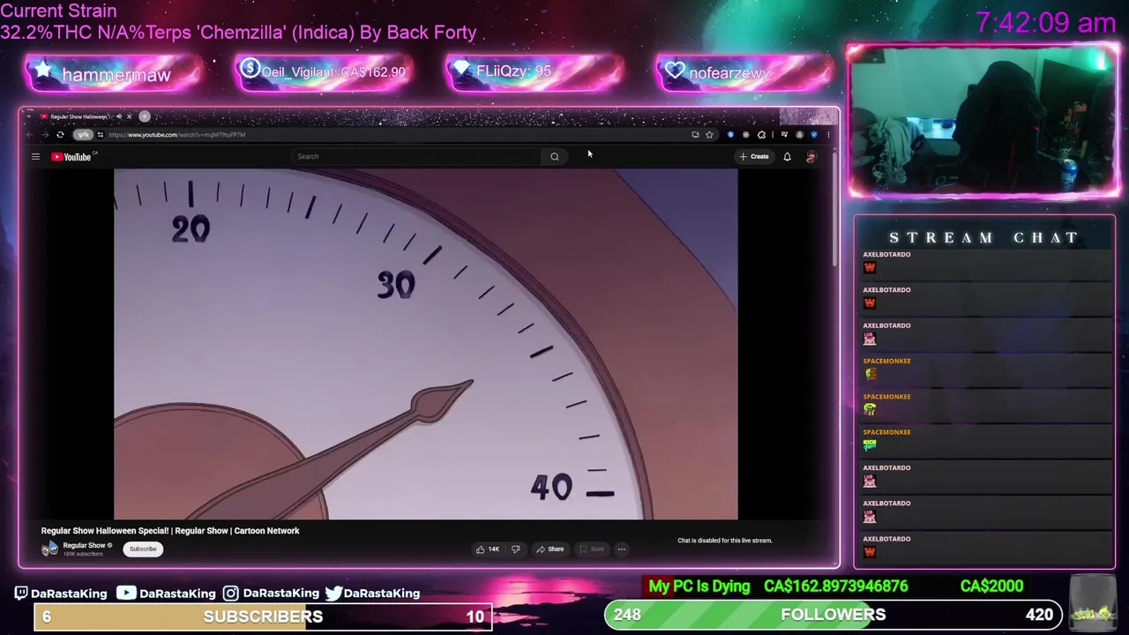Click the SUBSCRIBERS goal progress bar

coord(263,616)
